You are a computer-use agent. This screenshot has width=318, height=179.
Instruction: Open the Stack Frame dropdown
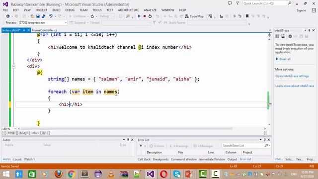(245, 23)
